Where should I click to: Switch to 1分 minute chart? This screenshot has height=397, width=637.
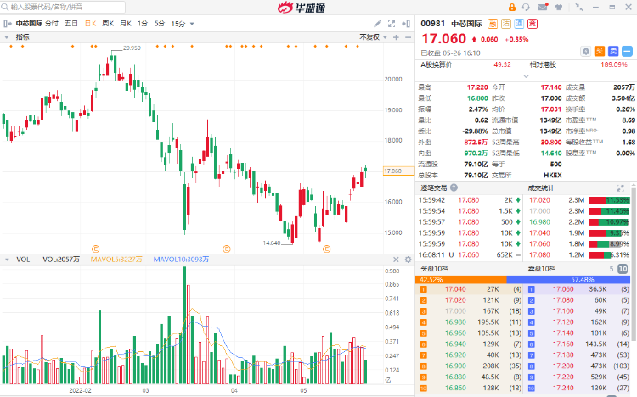click(143, 24)
